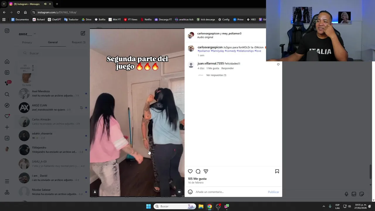The image size is (375, 211).
Task: Show hidden system tray icons
Action: coord(324,206)
